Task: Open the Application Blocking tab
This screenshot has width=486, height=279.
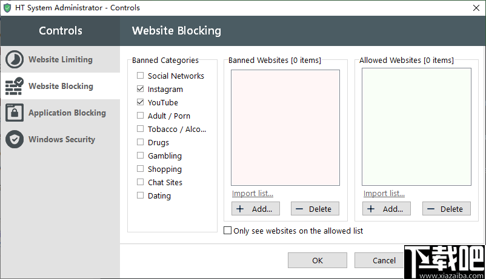Action: tap(67, 113)
